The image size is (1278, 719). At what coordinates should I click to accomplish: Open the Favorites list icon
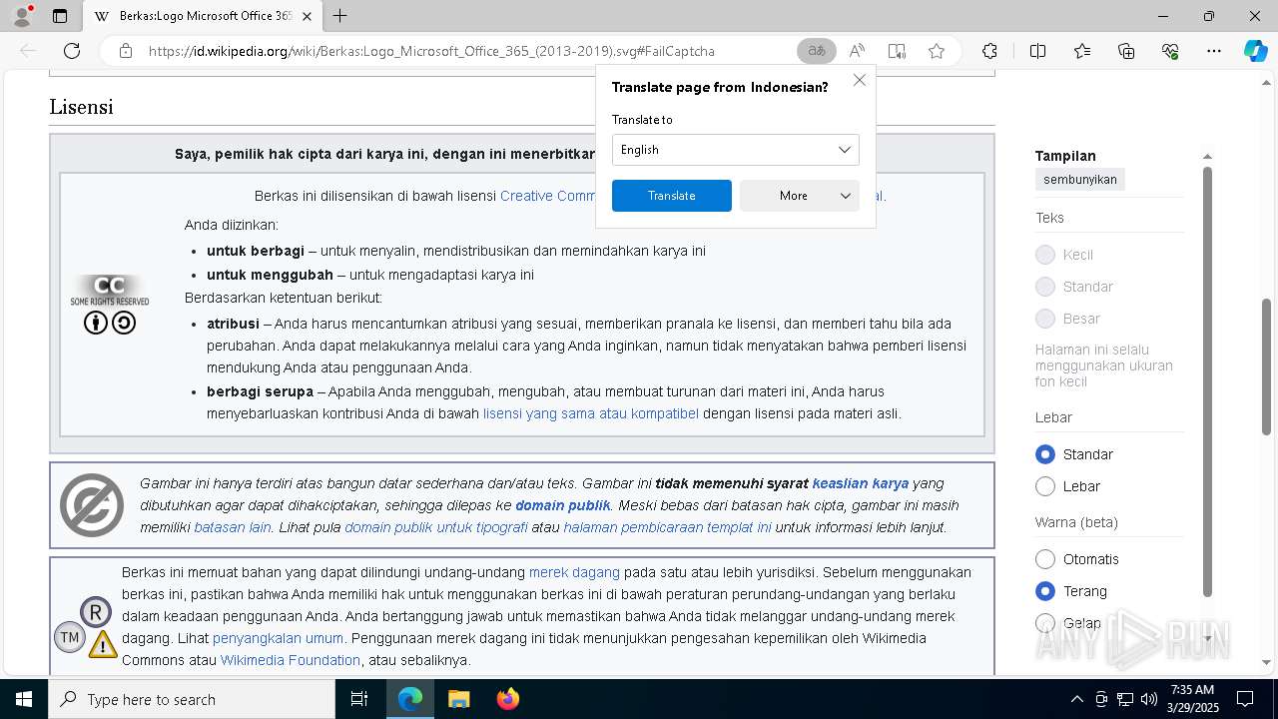click(x=1082, y=51)
